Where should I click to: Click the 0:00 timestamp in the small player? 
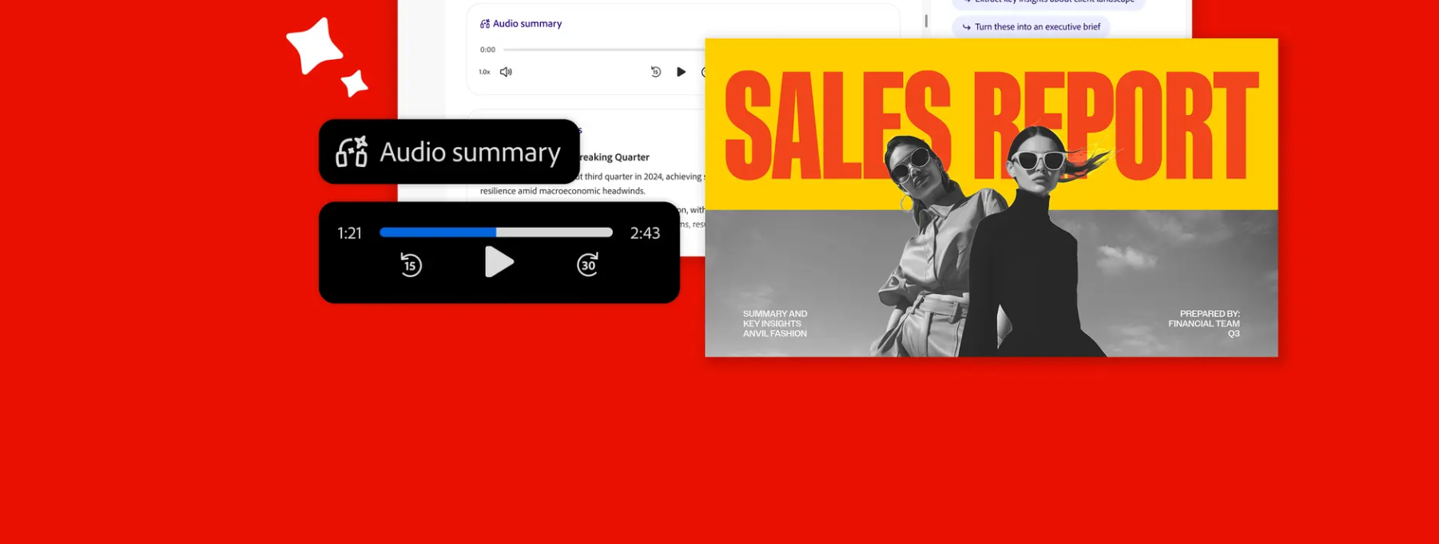click(x=487, y=50)
